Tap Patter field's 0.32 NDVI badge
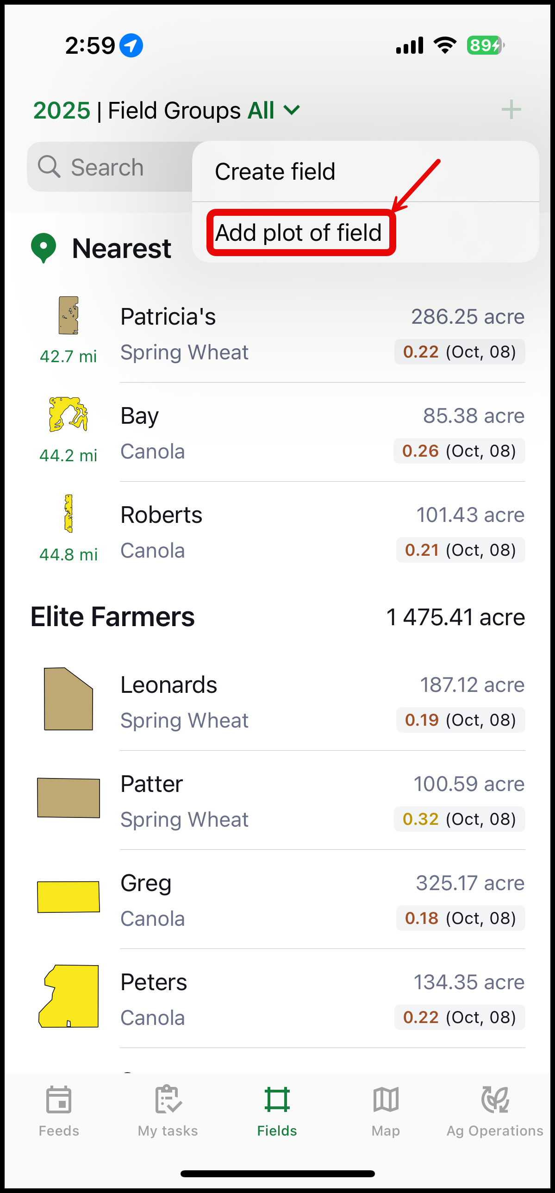This screenshot has height=1193, width=555. click(459, 819)
